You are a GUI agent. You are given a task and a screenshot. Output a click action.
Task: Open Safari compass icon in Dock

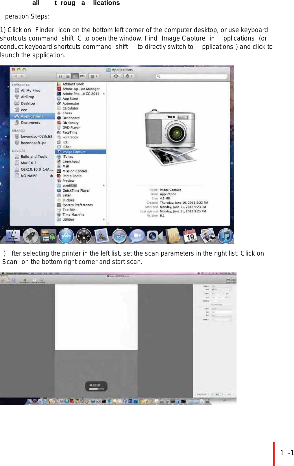tap(119, 236)
